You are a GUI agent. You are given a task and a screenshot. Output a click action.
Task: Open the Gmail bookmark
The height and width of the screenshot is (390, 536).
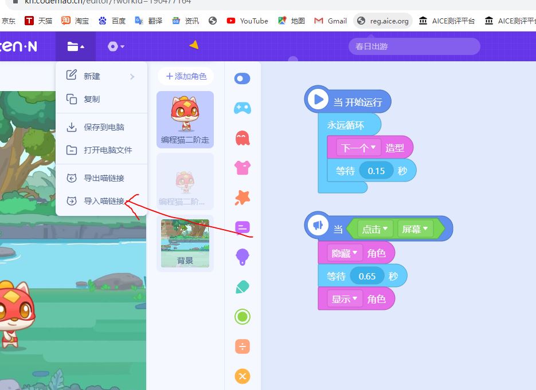tap(331, 21)
